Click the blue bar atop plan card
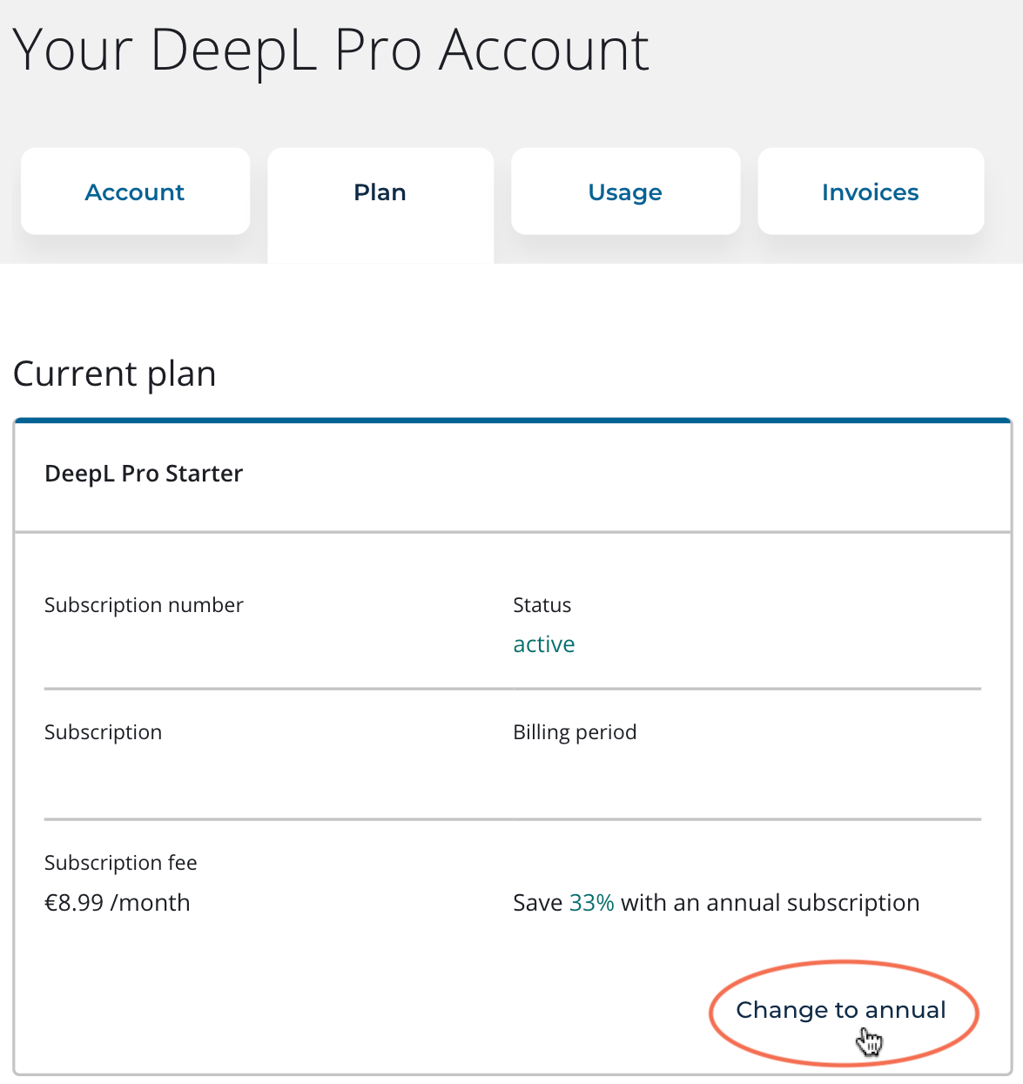 (513, 421)
